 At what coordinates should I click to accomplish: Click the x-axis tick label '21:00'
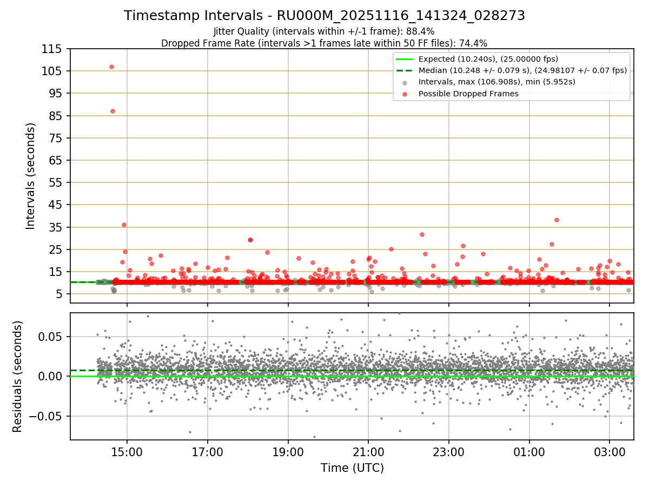pyautogui.click(x=368, y=452)
